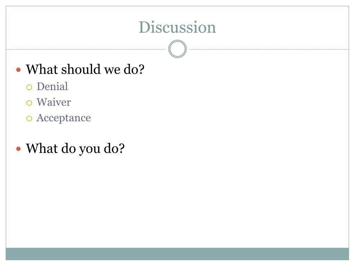This screenshot has width=355, height=266.
Task: Click the hollow yellow bullet beside Denial
Action: 29,87
